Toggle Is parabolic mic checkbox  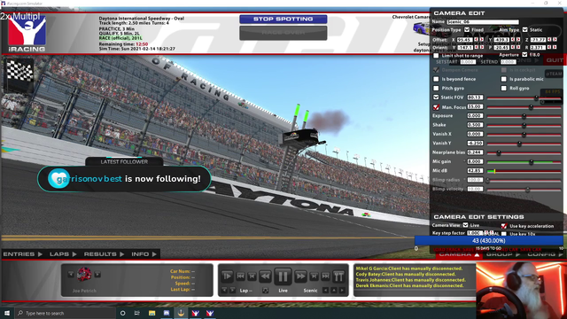click(504, 79)
